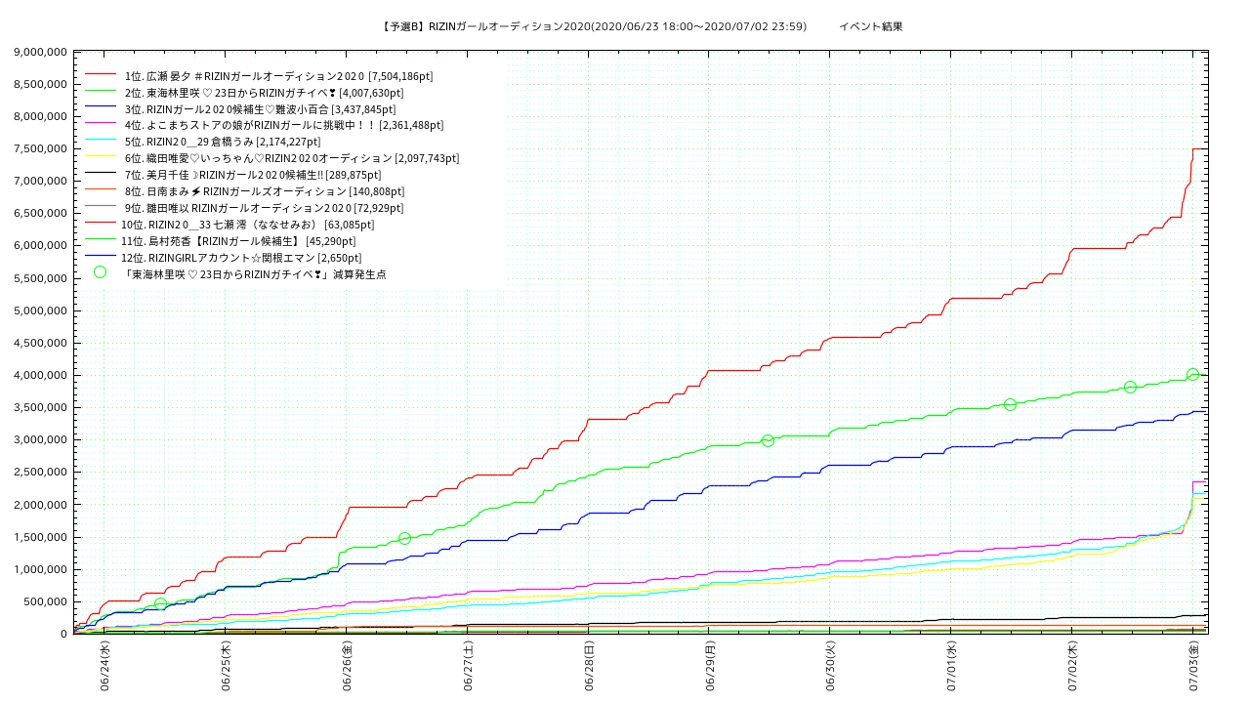The image size is (1250, 703).
Task: Click y-axis value 1,500,000
Action: point(40,537)
